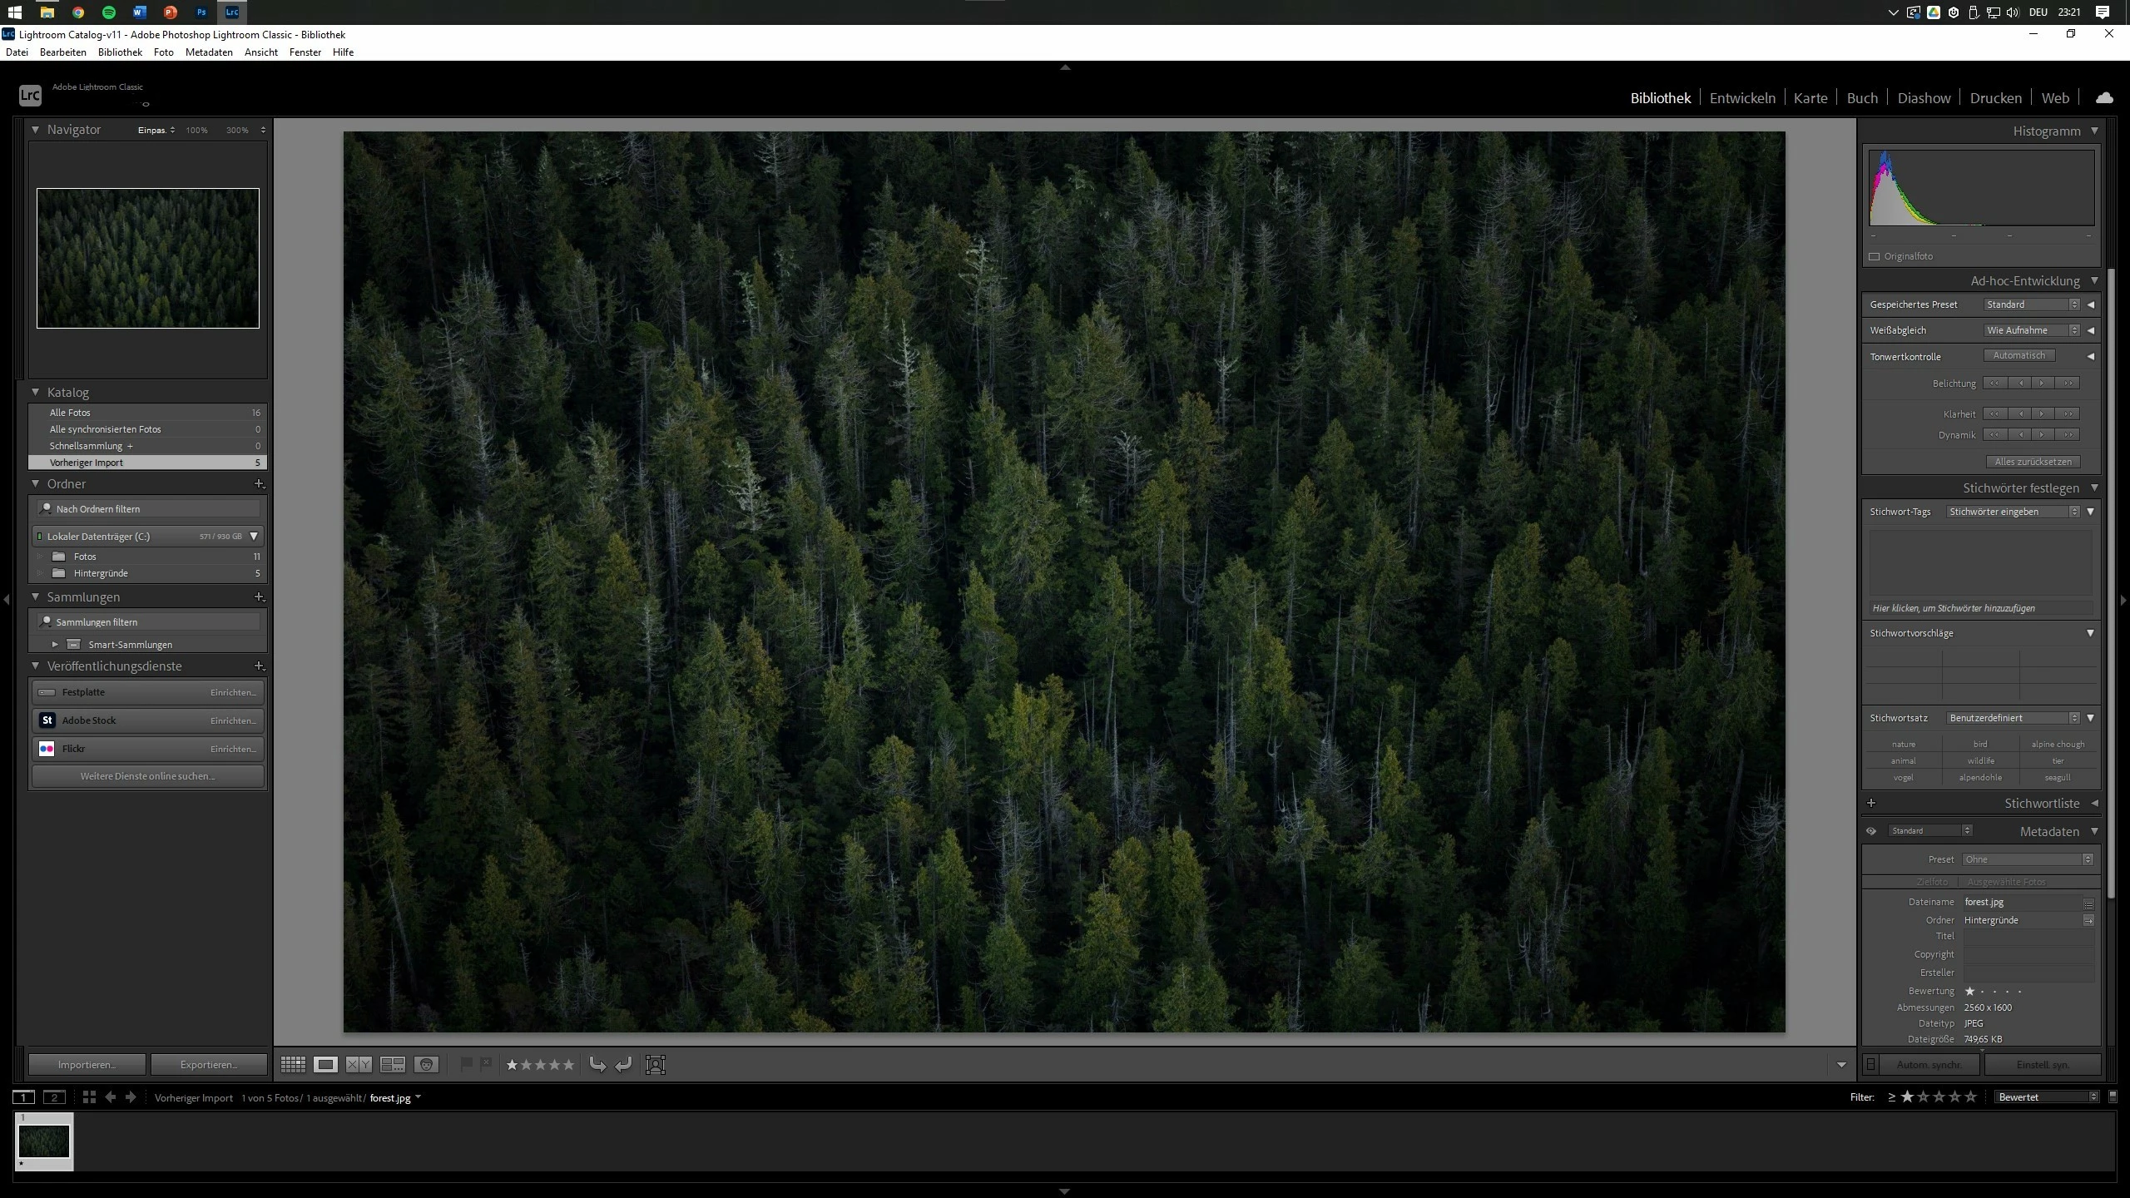Open the Weißabgleich dropdown
This screenshot has height=1198, width=2130.
[2032, 330]
